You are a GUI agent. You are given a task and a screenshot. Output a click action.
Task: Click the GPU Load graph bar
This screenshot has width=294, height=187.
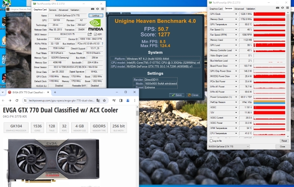(x=269, y=45)
